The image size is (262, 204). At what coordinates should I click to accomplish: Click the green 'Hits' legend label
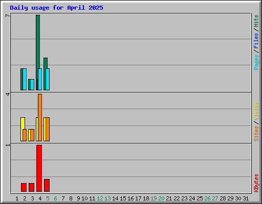(256, 21)
